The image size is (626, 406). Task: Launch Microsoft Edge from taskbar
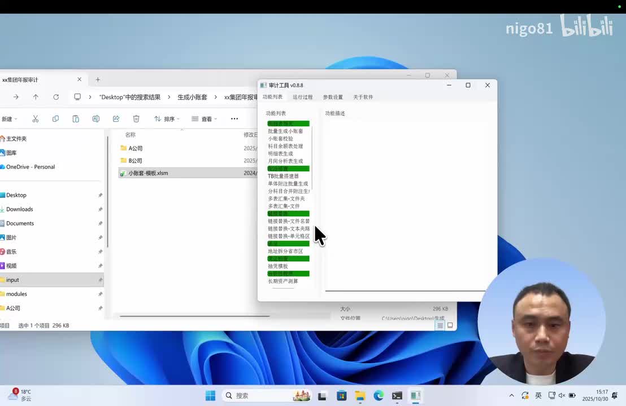(379, 396)
